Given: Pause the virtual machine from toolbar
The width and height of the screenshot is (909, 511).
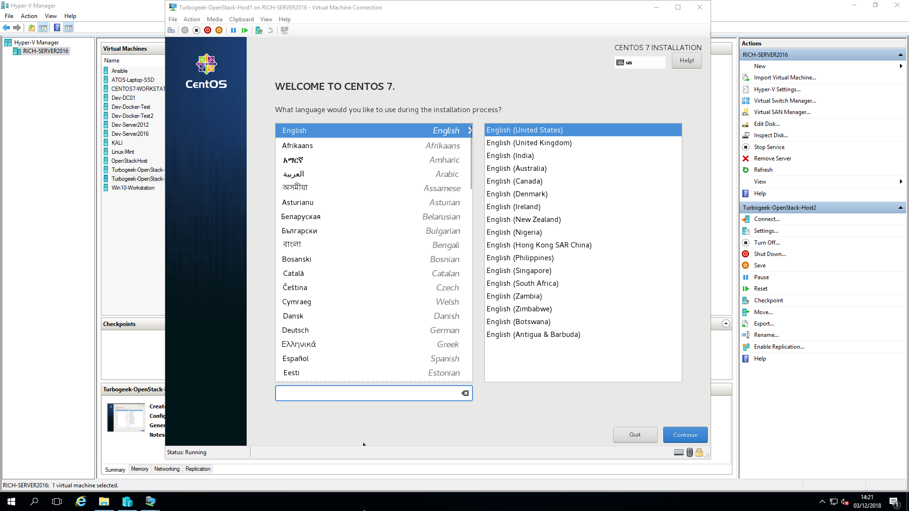Looking at the screenshot, I should (x=233, y=30).
